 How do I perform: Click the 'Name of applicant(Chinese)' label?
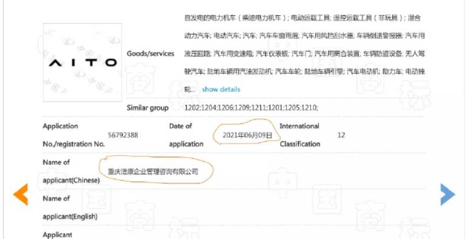[x=71, y=171]
